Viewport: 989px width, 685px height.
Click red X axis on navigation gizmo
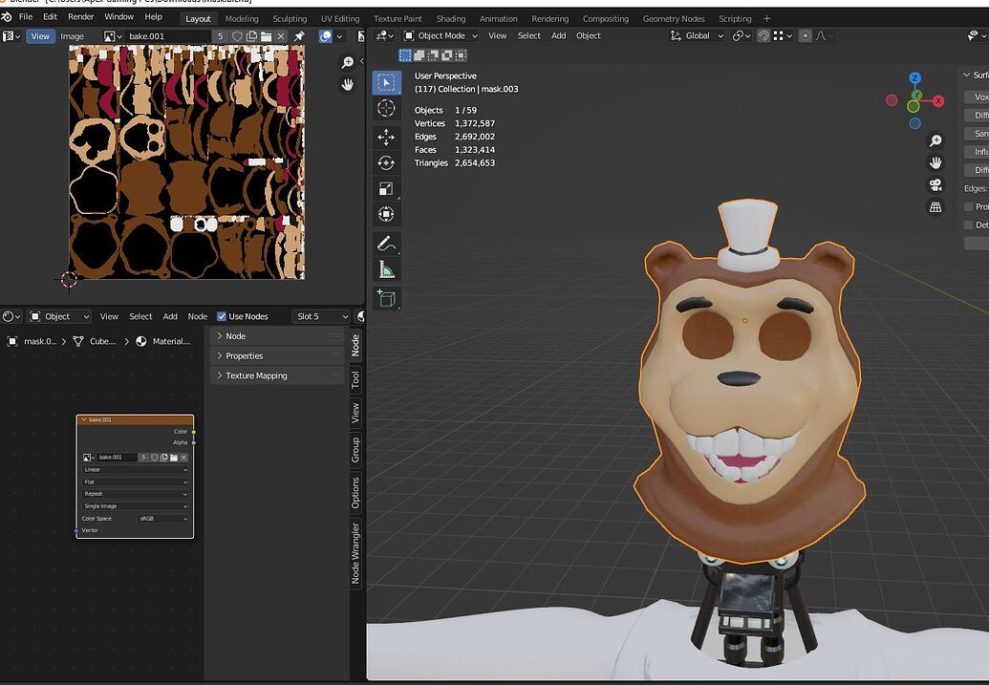click(x=938, y=101)
